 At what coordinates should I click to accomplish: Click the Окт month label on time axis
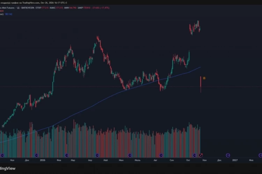(x=188, y=160)
